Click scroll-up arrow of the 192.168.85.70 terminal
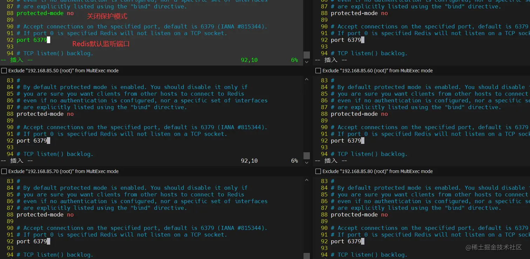This screenshot has width=530, height=259. pyautogui.click(x=307, y=180)
